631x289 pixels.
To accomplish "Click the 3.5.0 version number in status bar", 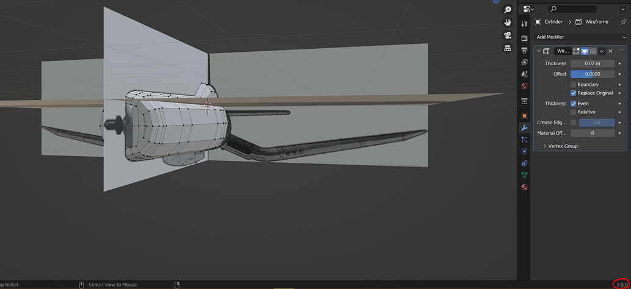I will (x=622, y=285).
